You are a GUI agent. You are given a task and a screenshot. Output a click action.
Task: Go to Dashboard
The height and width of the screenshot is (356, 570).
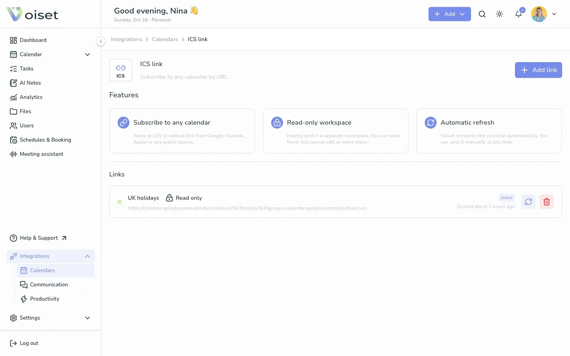(x=50, y=40)
